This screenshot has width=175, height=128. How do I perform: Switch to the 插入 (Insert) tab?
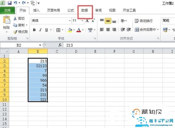tap(36, 10)
